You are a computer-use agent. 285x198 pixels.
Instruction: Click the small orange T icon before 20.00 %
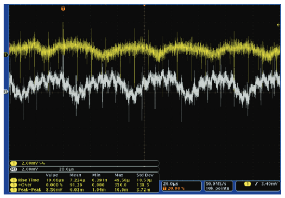[164, 188]
